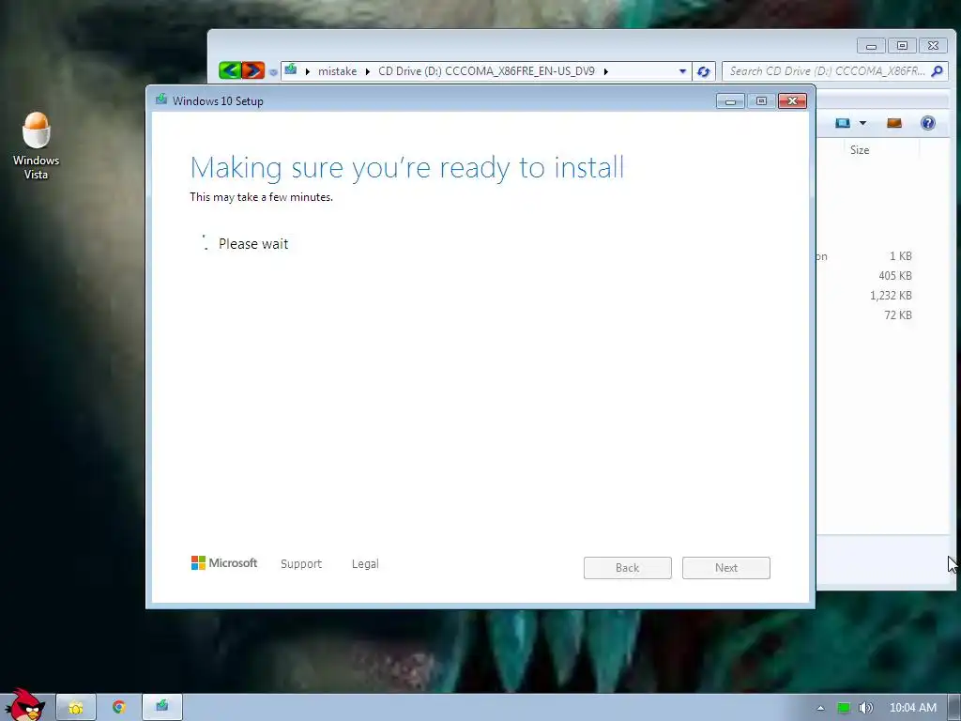Click the Show desktop strip
The image size is (961, 721).
pyautogui.click(x=954, y=708)
